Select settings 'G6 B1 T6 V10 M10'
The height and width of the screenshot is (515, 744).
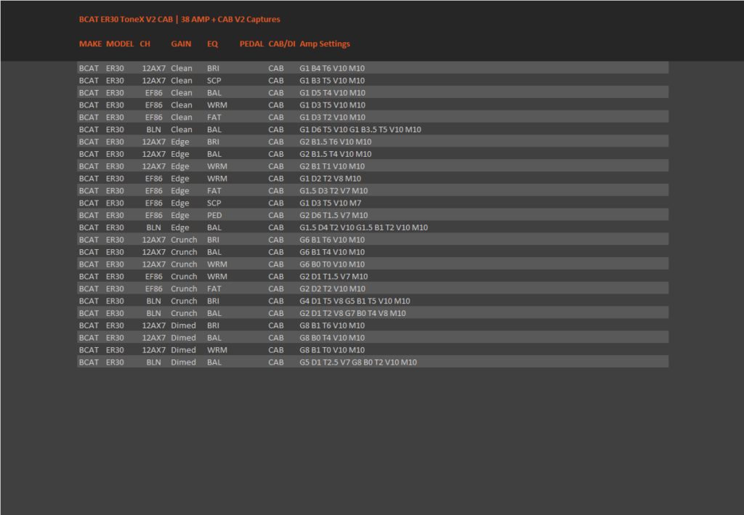pyautogui.click(x=331, y=240)
